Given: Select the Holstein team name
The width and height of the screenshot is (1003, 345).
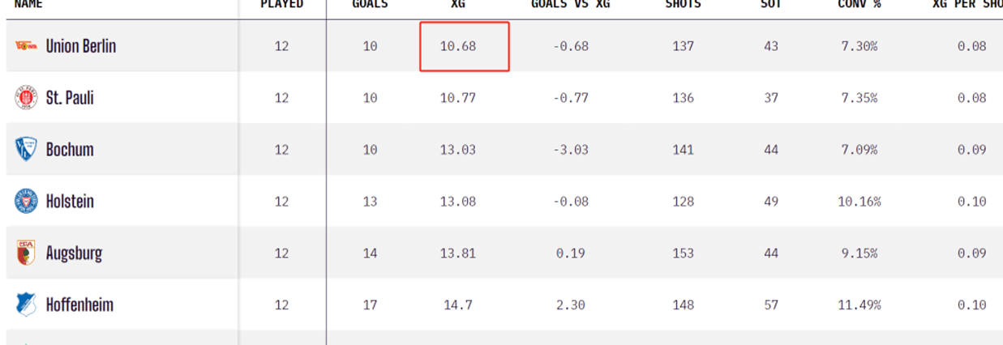Looking at the screenshot, I should 70,202.
